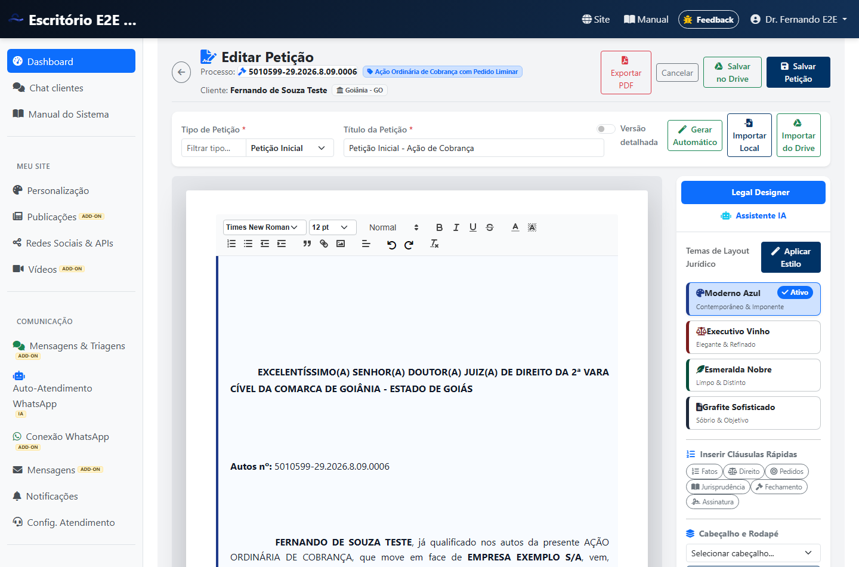Viewport: 859px width, 567px height.
Task: Open the Assistente IA tab
Action: coord(753,215)
